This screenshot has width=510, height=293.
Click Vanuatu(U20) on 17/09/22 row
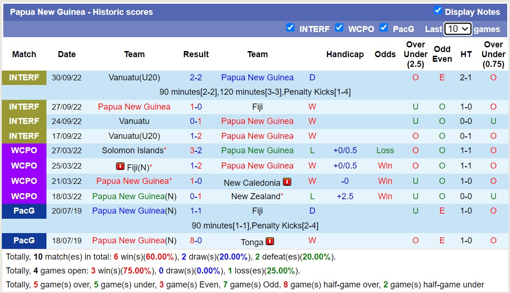[x=134, y=136]
